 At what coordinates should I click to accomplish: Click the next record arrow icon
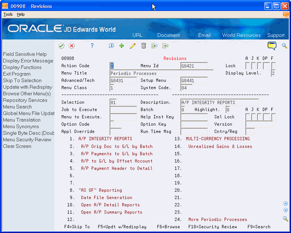coord(165,46)
